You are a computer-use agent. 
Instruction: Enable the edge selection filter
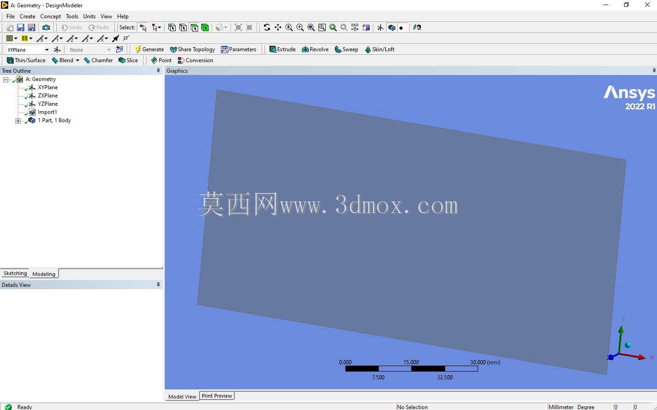point(183,27)
